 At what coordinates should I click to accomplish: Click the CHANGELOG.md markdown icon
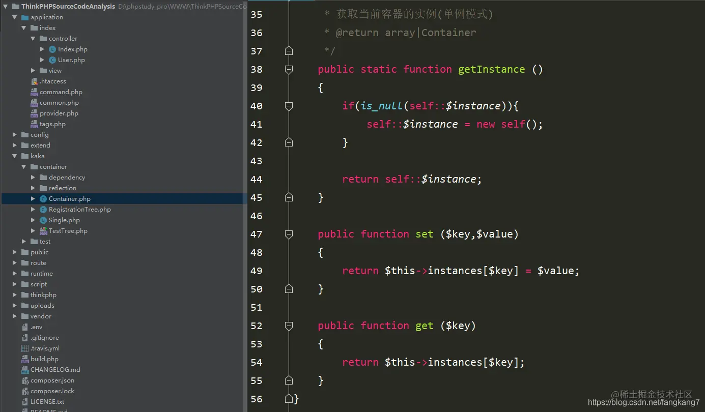(x=25, y=370)
